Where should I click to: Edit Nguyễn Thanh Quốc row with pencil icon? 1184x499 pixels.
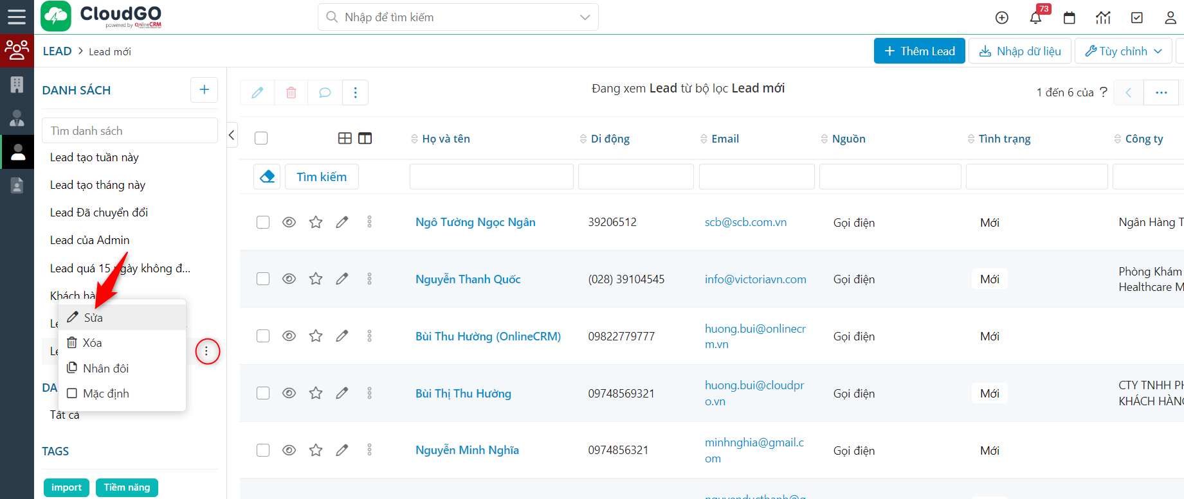click(342, 279)
